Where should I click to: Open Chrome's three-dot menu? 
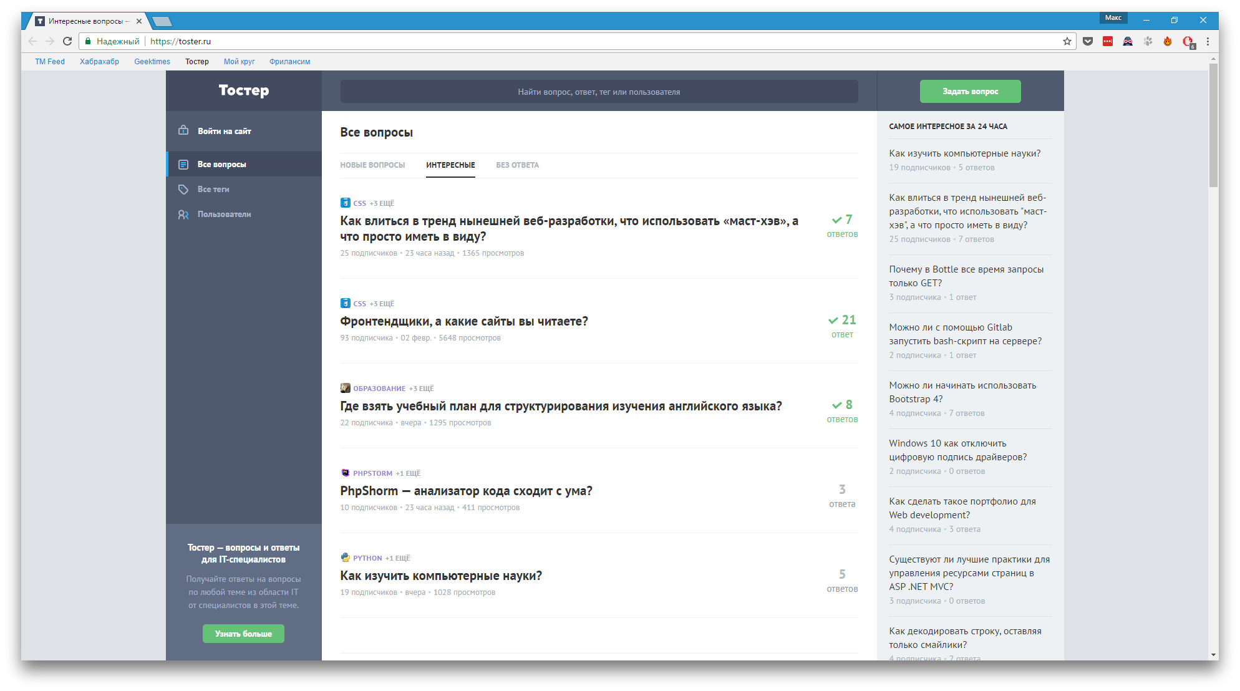click(x=1208, y=41)
